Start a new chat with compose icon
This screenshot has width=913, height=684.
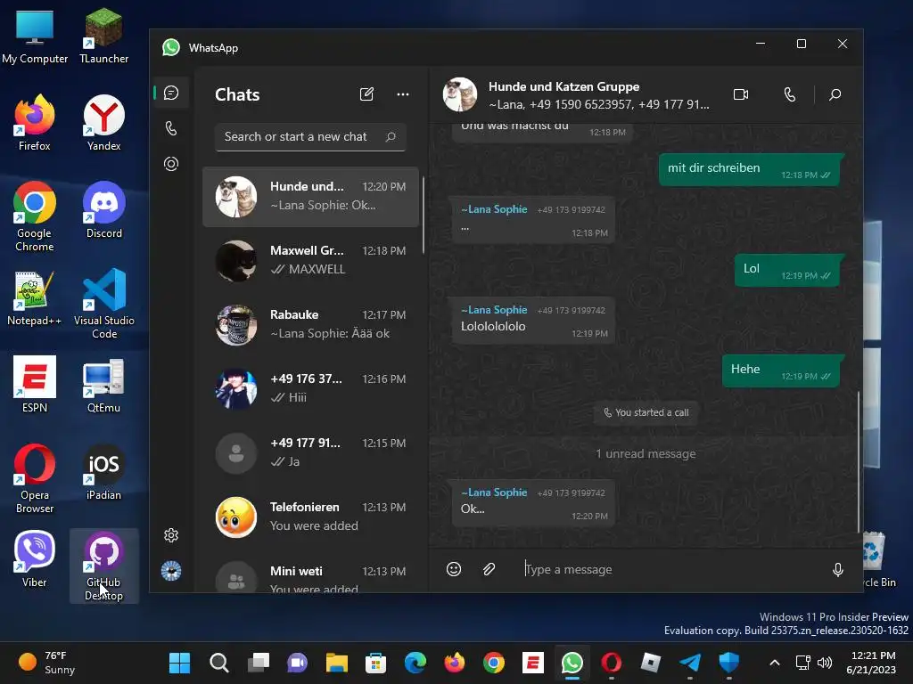(366, 94)
